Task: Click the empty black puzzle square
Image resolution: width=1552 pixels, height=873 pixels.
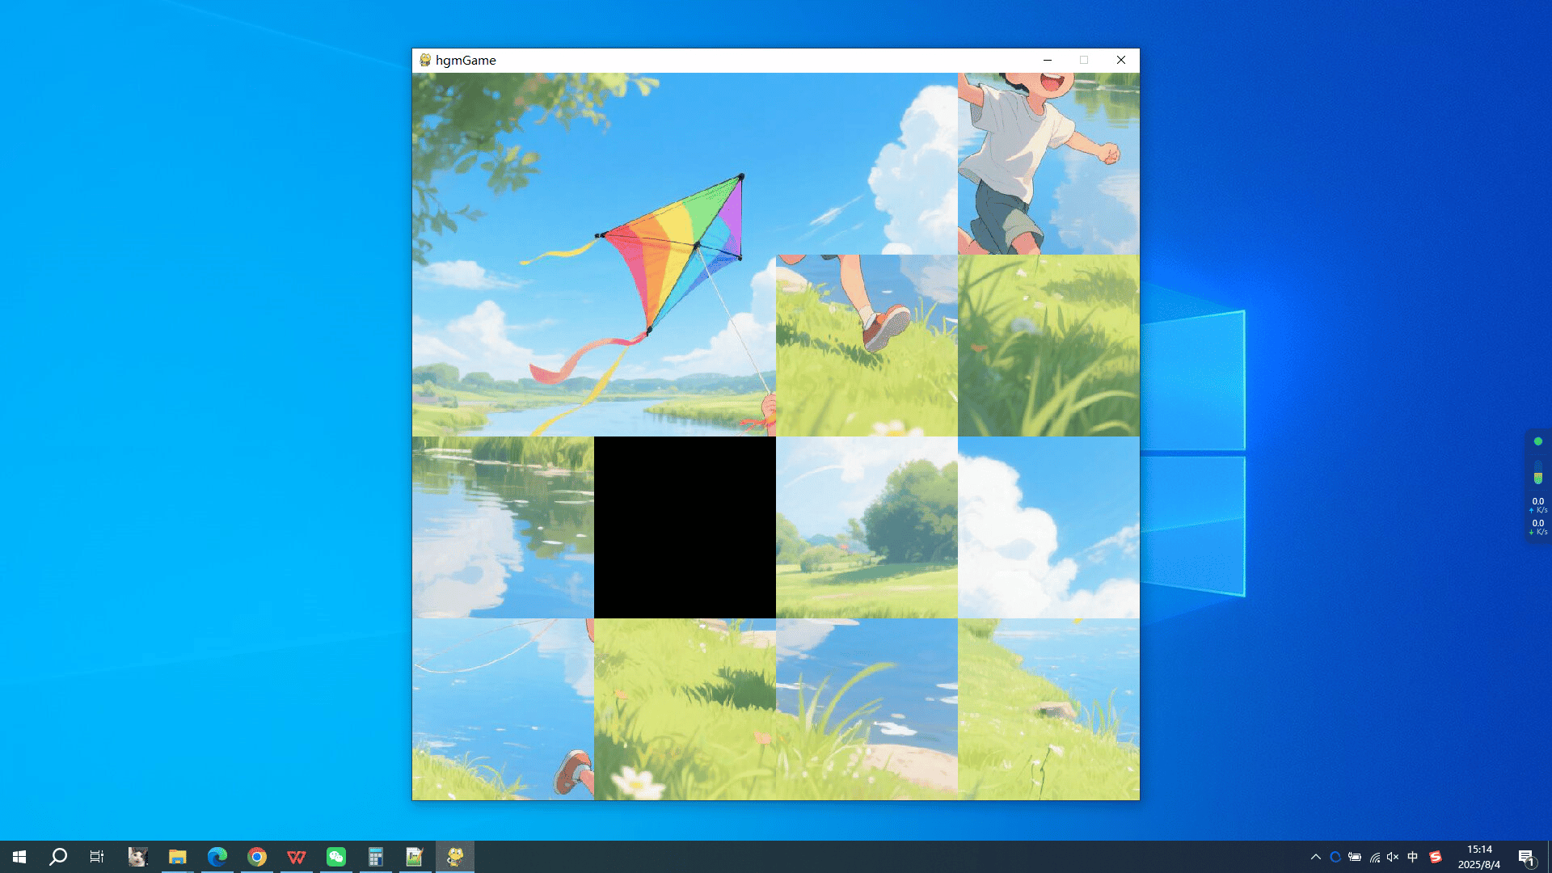Action: [685, 527]
